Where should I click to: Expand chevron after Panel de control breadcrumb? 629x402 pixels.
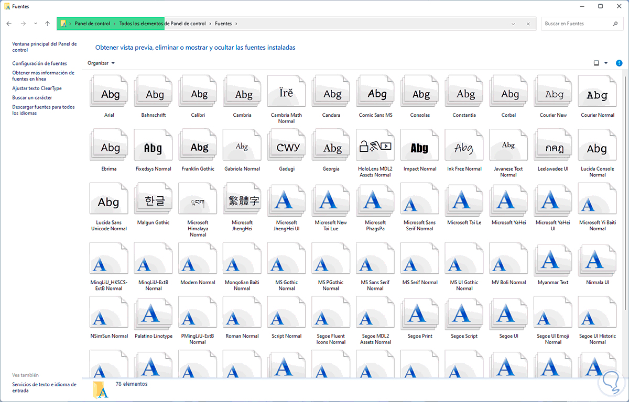tap(115, 24)
